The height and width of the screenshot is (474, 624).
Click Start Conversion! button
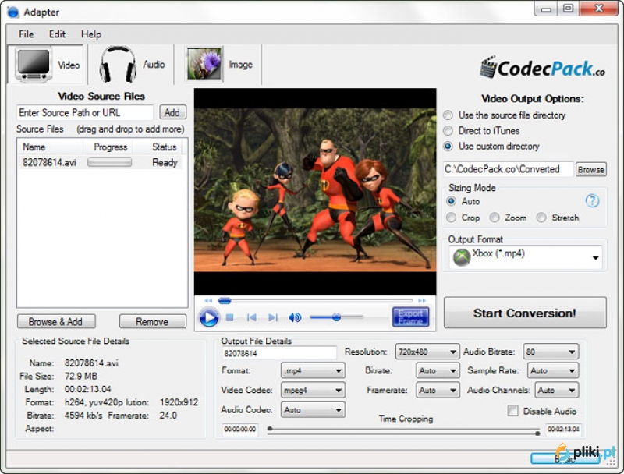(525, 313)
